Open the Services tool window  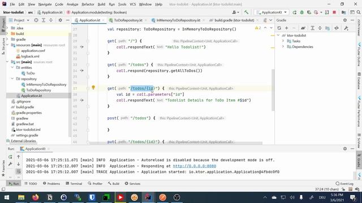click(x=132, y=183)
